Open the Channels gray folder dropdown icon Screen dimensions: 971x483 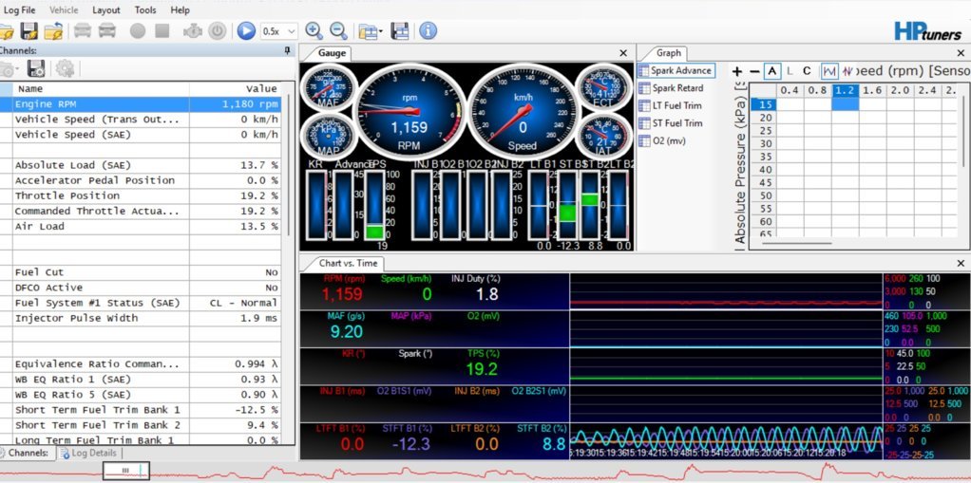[x=9, y=68]
